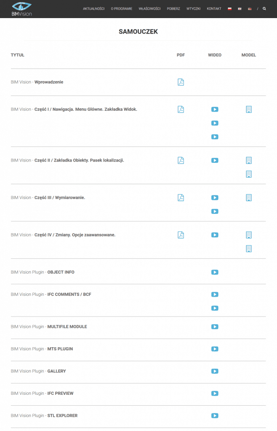Play the MULTIFILE MODULE plugin video

pos(215,327)
